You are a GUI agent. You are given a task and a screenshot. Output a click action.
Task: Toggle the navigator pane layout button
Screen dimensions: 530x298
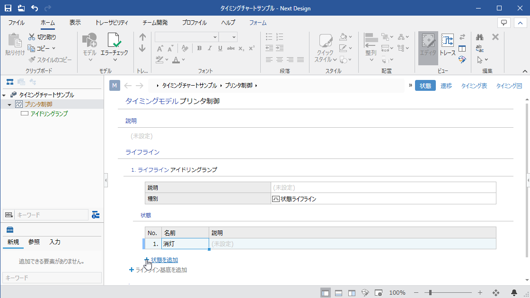click(326, 293)
